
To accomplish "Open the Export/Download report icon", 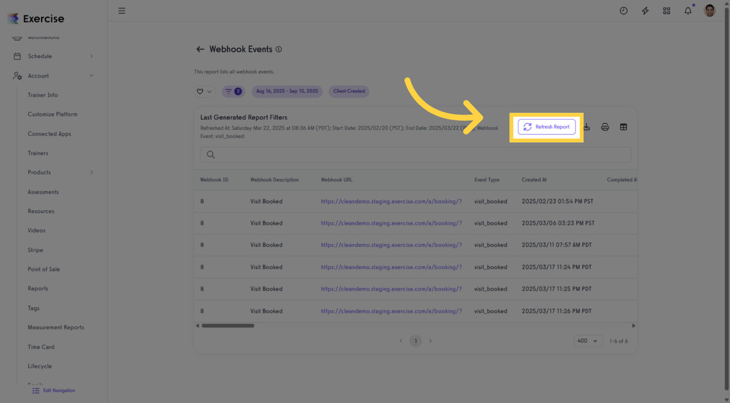I will [x=586, y=127].
